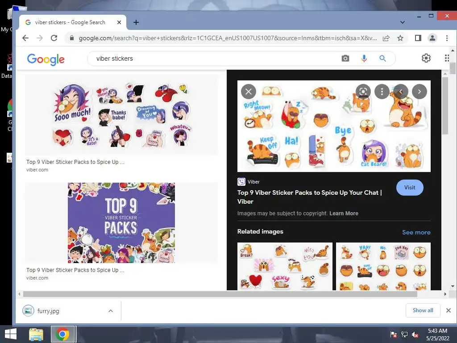The width and height of the screenshot is (457, 343).
Task: Search by image camera icon
Action: click(x=345, y=59)
